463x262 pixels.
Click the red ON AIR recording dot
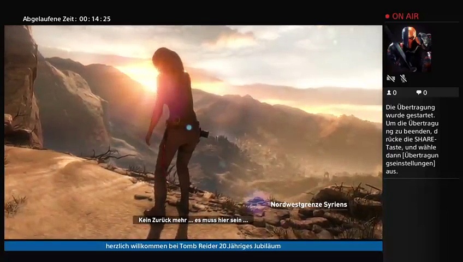point(388,16)
